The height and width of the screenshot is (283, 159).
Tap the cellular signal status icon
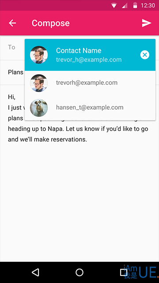pos(125,5)
